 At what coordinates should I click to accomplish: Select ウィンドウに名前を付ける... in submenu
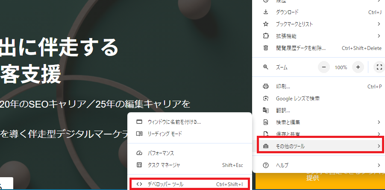190,122
